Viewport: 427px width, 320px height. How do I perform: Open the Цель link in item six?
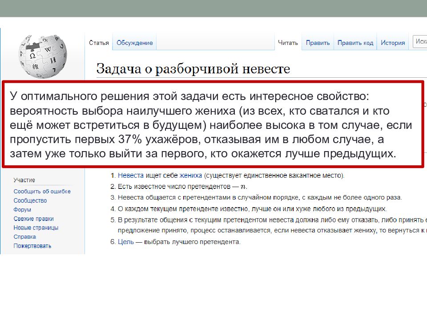[x=125, y=242]
